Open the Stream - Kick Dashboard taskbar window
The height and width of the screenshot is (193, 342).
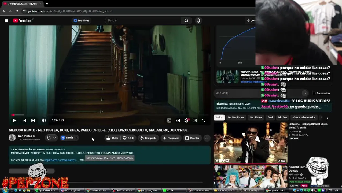97,190
